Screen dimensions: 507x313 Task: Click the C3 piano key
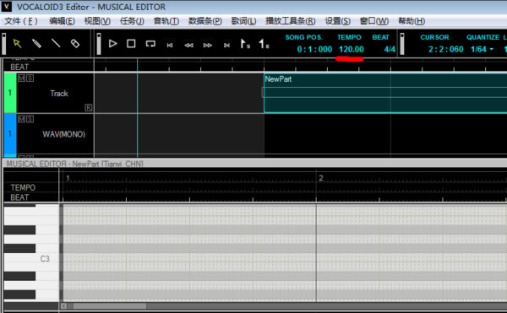click(x=31, y=259)
